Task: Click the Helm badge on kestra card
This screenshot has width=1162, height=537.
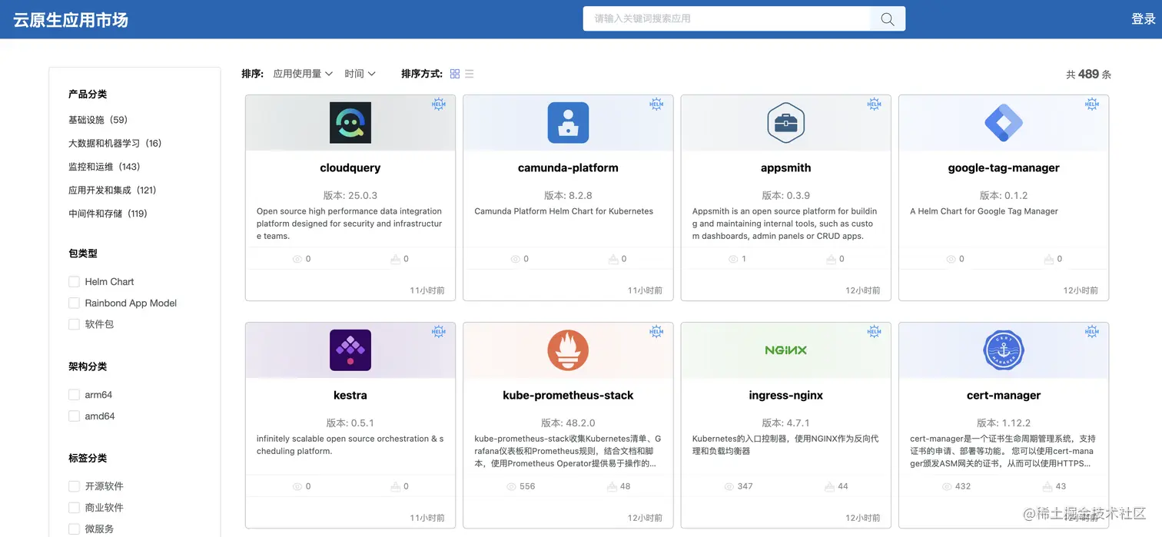Action: click(x=439, y=332)
